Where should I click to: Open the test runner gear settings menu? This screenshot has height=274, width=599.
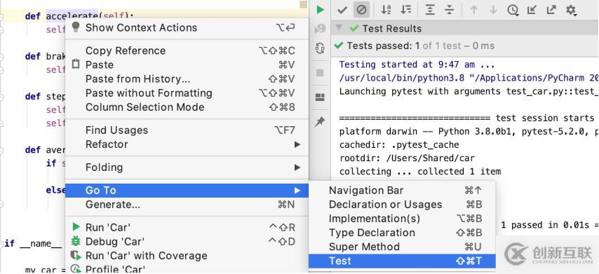571,11
